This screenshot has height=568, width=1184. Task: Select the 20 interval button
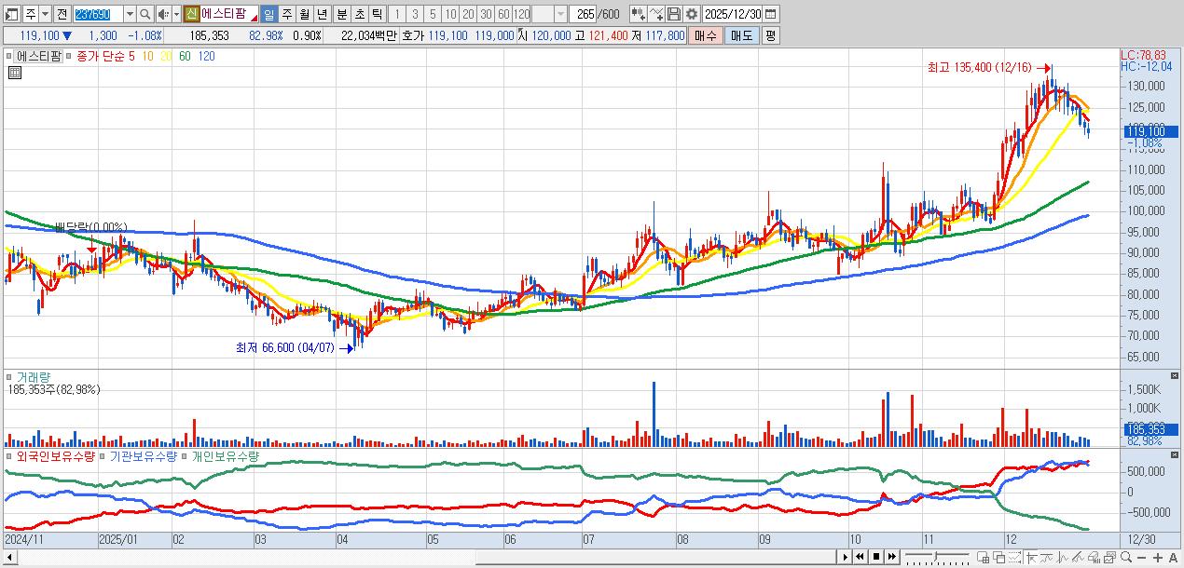[x=468, y=14]
